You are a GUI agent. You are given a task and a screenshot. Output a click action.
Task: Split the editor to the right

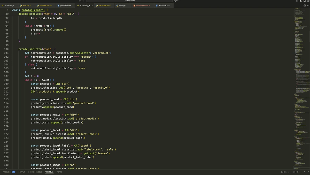304,5
